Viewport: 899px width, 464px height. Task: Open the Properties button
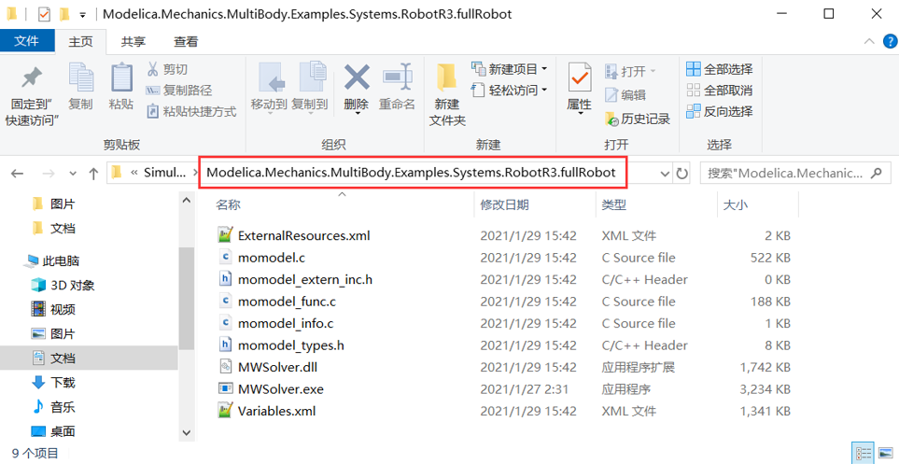click(580, 89)
